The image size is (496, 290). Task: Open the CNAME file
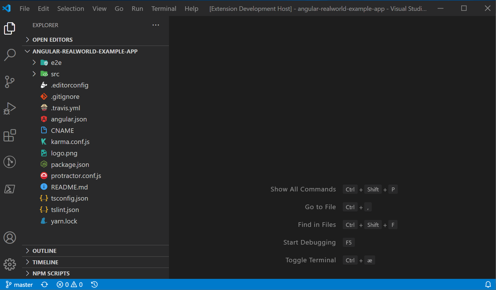coord(95,131)
